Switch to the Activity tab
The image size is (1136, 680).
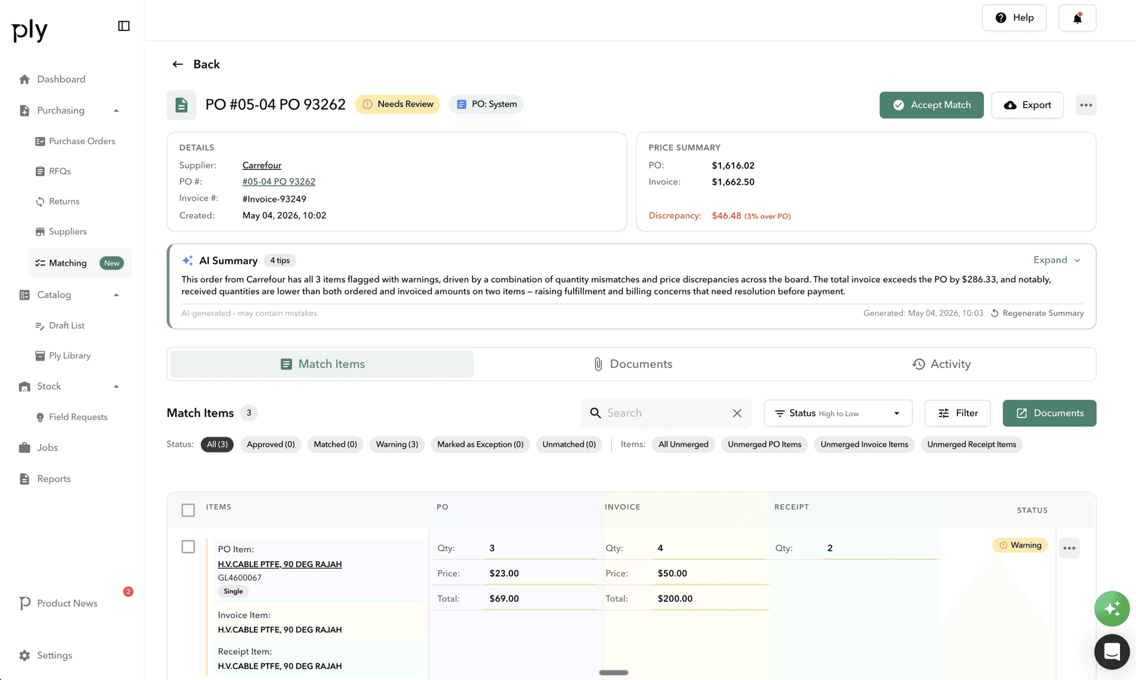coord(941,364)
